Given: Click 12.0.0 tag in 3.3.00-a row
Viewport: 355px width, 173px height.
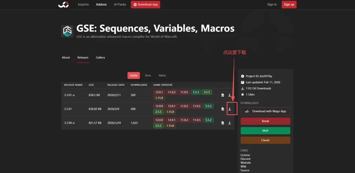Looking at the screenshot, I should pos(158,120).
